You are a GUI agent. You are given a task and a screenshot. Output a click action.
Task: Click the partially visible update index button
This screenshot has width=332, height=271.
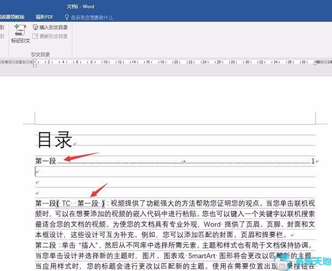point(2,37)
